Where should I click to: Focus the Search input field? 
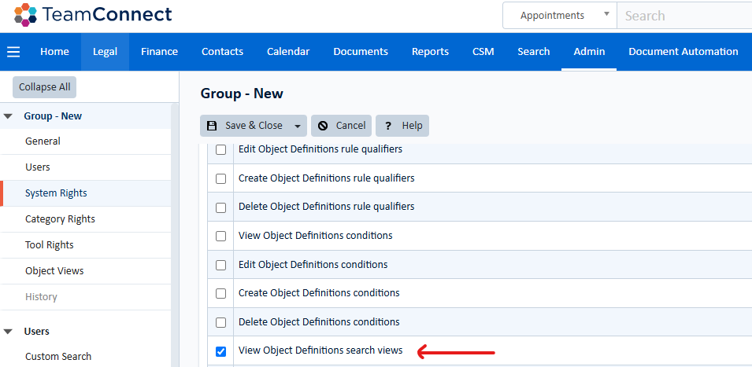[684, 15]
